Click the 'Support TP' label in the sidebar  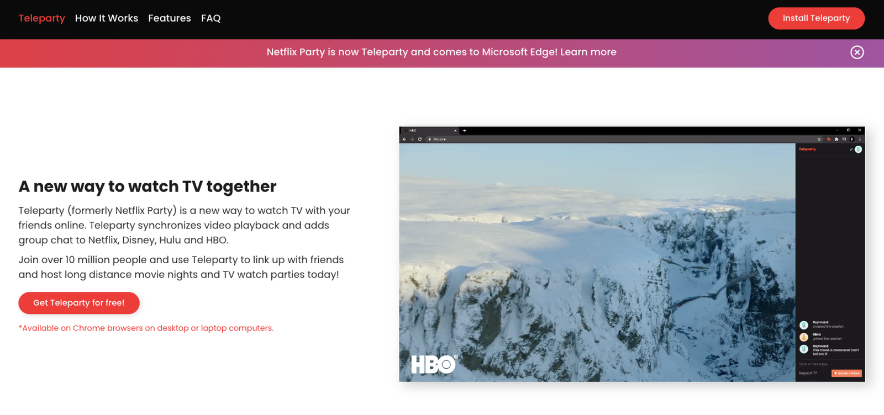[x=808, y=373]
